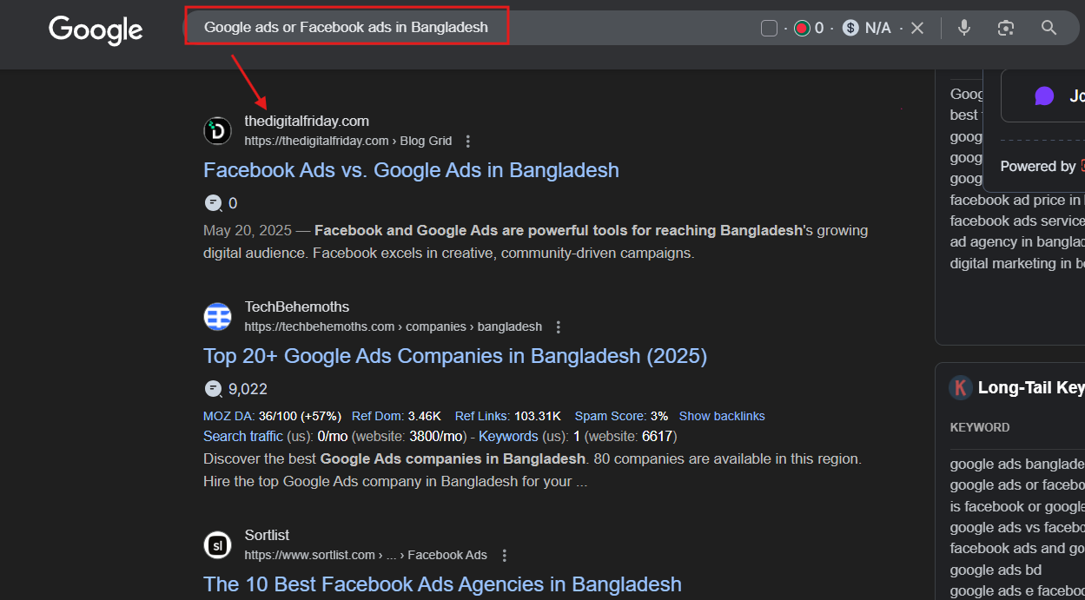1085x600 pixels.
Task: Tick the checkbox in the search bar
Action: pos(769,29)
